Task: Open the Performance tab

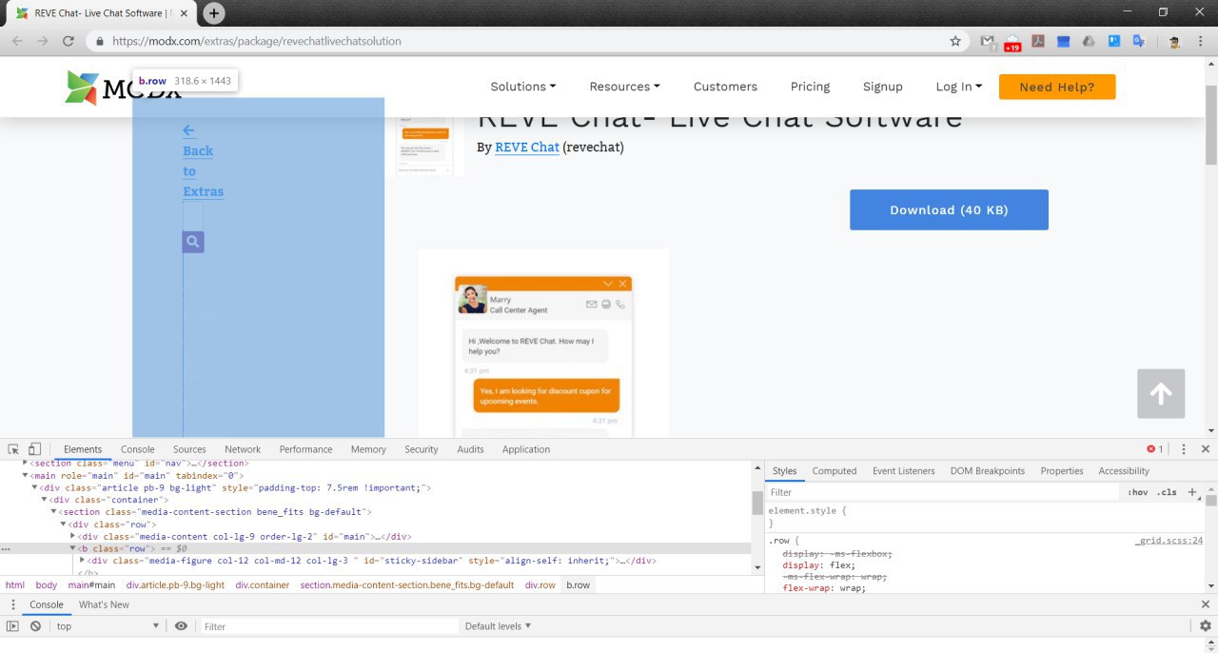Action: tap(305, 449)
